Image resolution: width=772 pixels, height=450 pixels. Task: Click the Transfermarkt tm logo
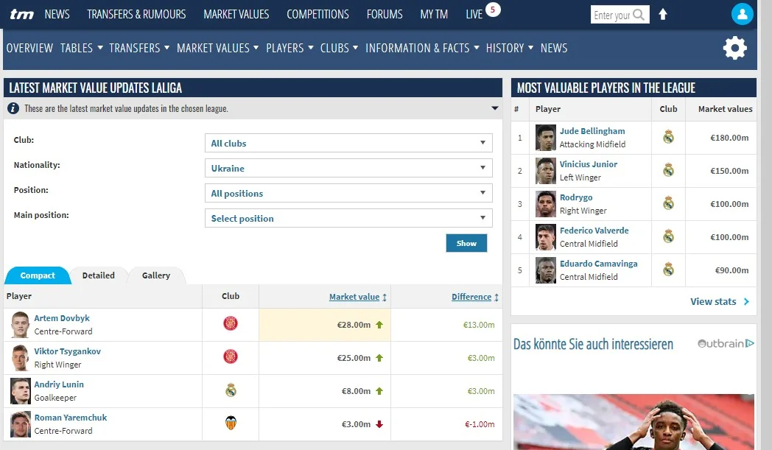coord(21,14)
